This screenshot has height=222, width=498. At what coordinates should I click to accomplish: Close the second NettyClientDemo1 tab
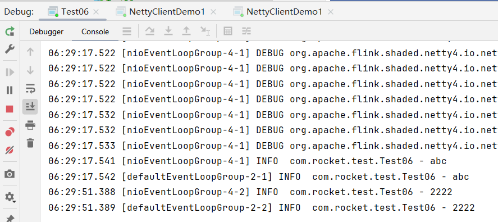coord(331,12)
